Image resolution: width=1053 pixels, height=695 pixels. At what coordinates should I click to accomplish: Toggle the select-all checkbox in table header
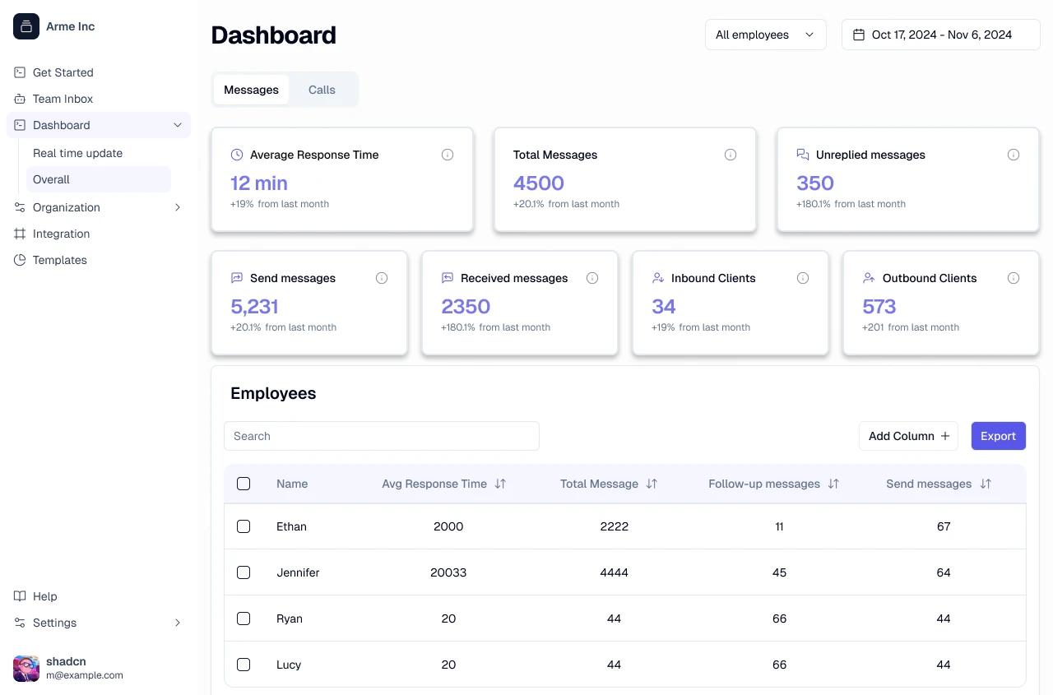pos(244,484)
